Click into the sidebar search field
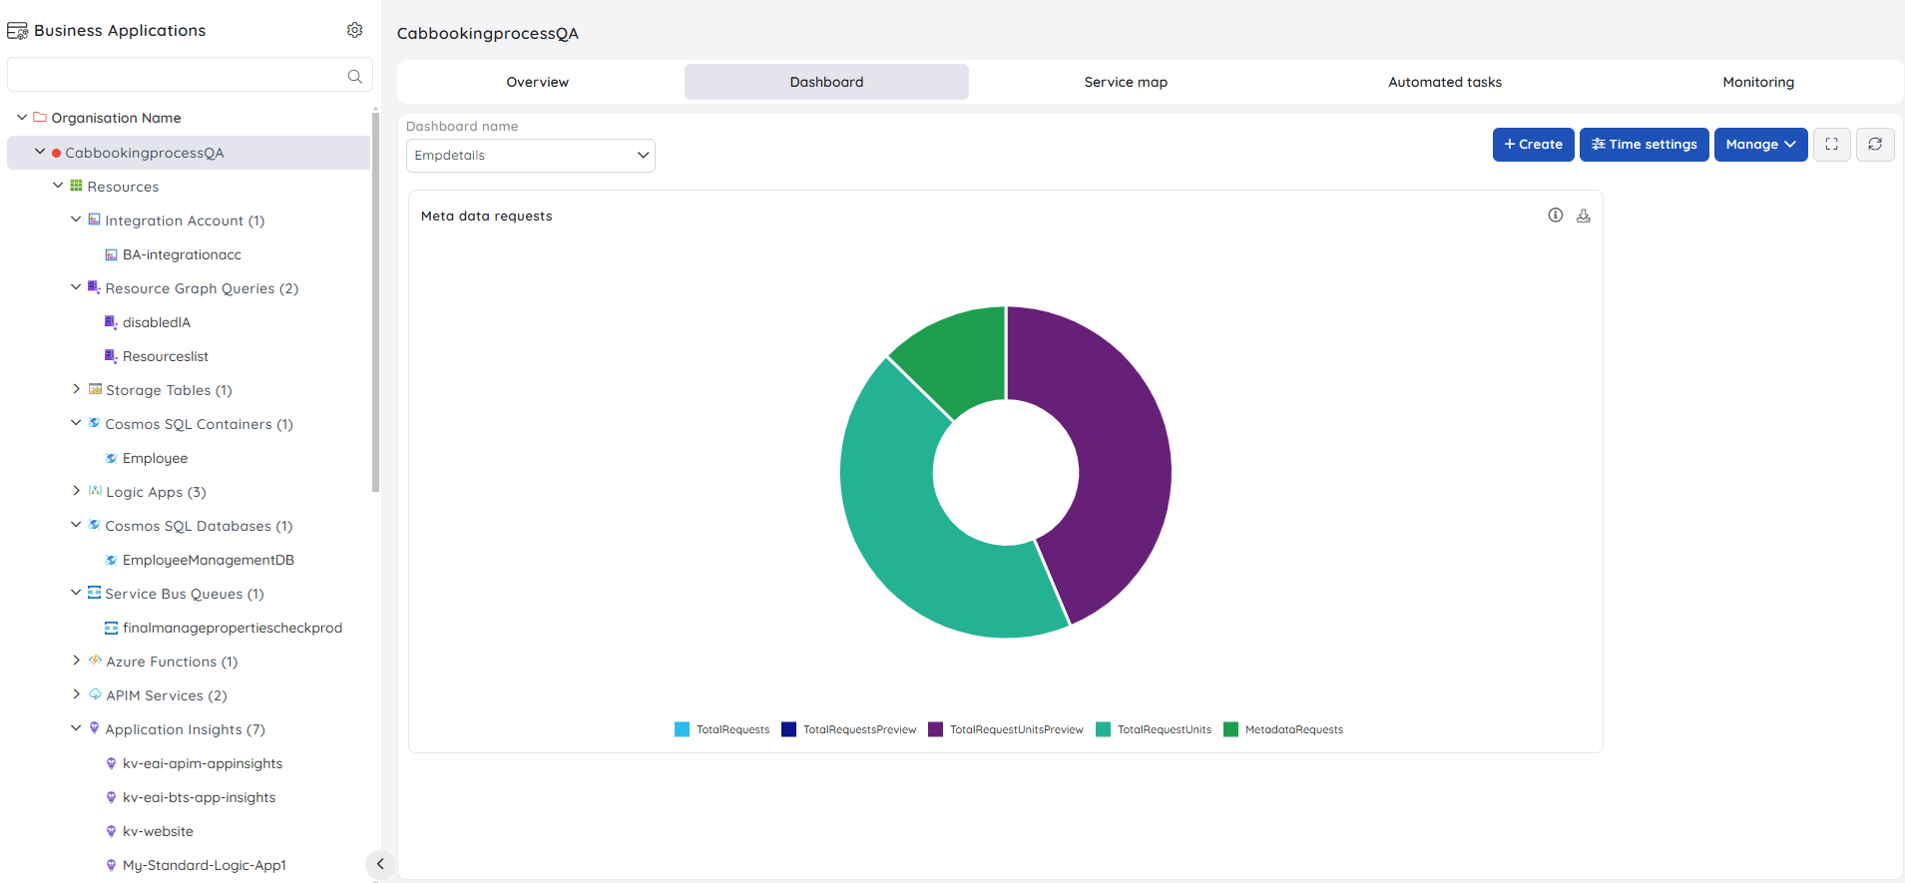 pyautogui.click(x=190, y=76)
